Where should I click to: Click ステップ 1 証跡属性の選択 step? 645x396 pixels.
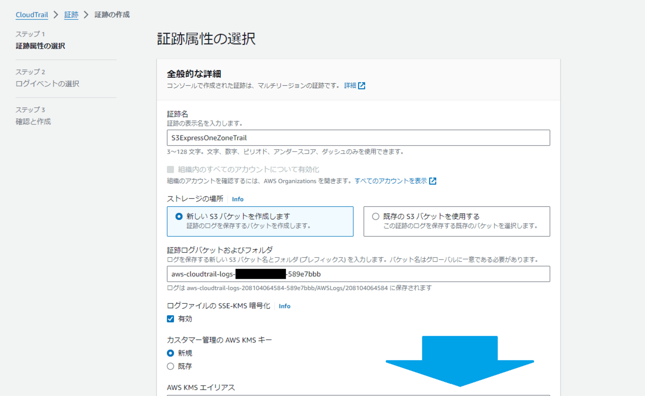tap(40, 40)
